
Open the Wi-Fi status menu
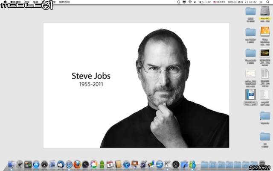pyautogui.click(x=190, y=2)
